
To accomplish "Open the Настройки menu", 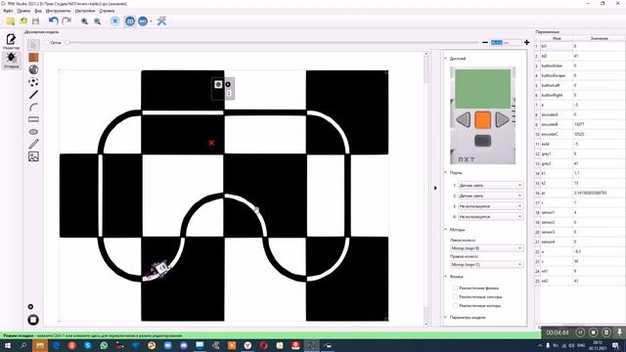I will (85, 11).
